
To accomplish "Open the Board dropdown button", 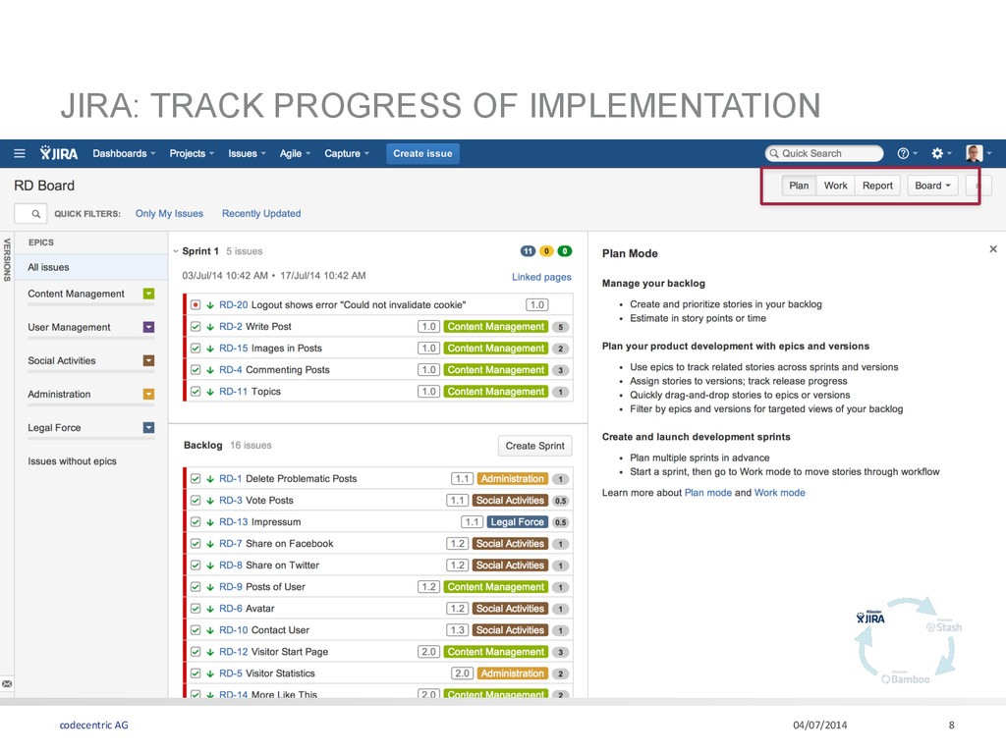I will pyautogui.click(x=933, y=186).
